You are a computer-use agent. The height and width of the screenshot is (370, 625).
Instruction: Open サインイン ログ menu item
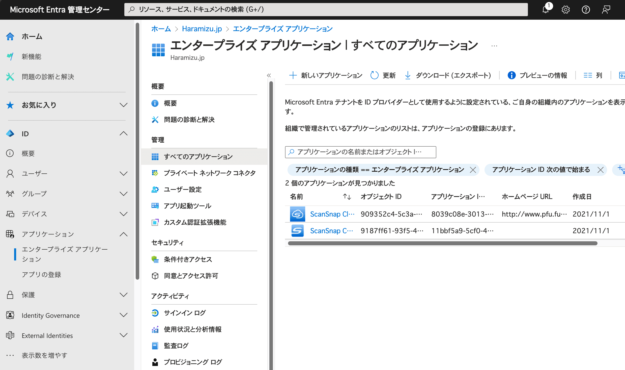[x=185, y=313]
